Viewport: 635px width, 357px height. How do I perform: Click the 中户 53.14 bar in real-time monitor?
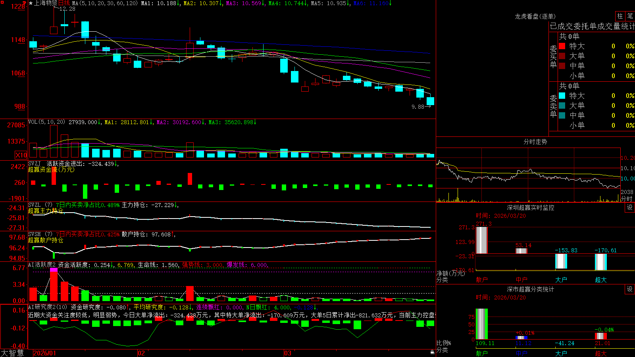pos(521,251)
